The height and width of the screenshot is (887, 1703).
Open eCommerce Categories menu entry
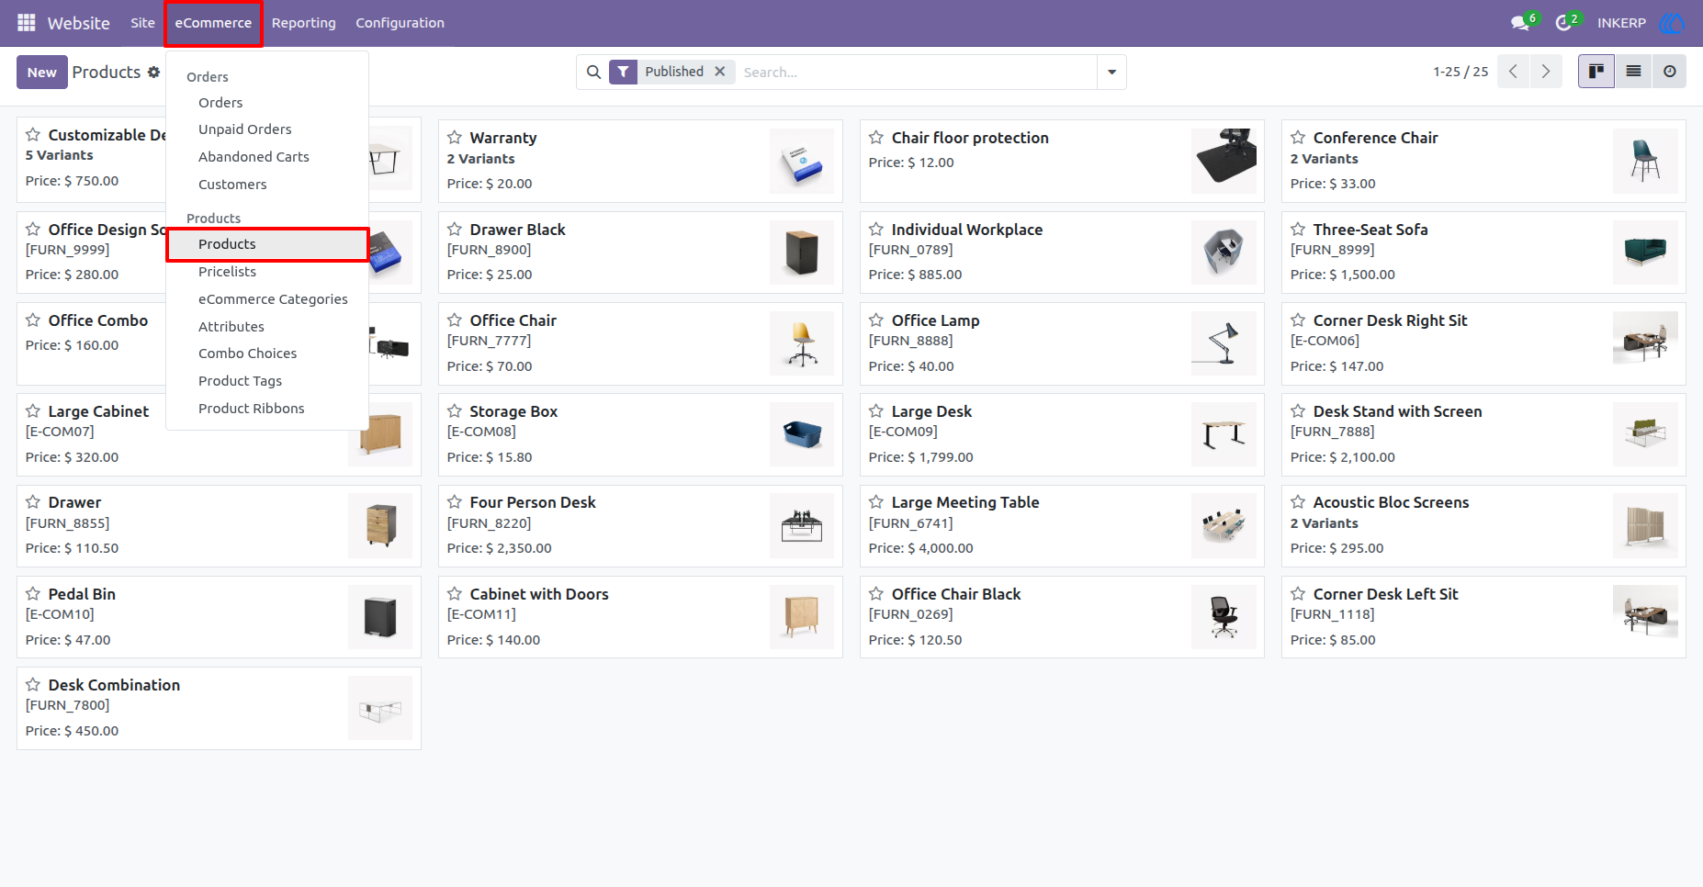[267, 299]
